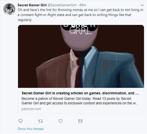Image resolution: width=147 pixels, height=134 pixels.
Task: Click the Become a patron description text
Action: pyautogui.click(x=80, y=101)
